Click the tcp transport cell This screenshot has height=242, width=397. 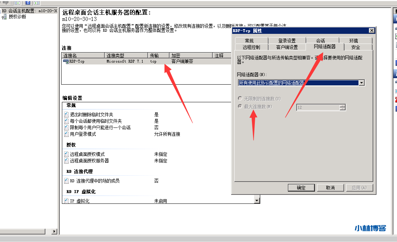pos(153,61)
